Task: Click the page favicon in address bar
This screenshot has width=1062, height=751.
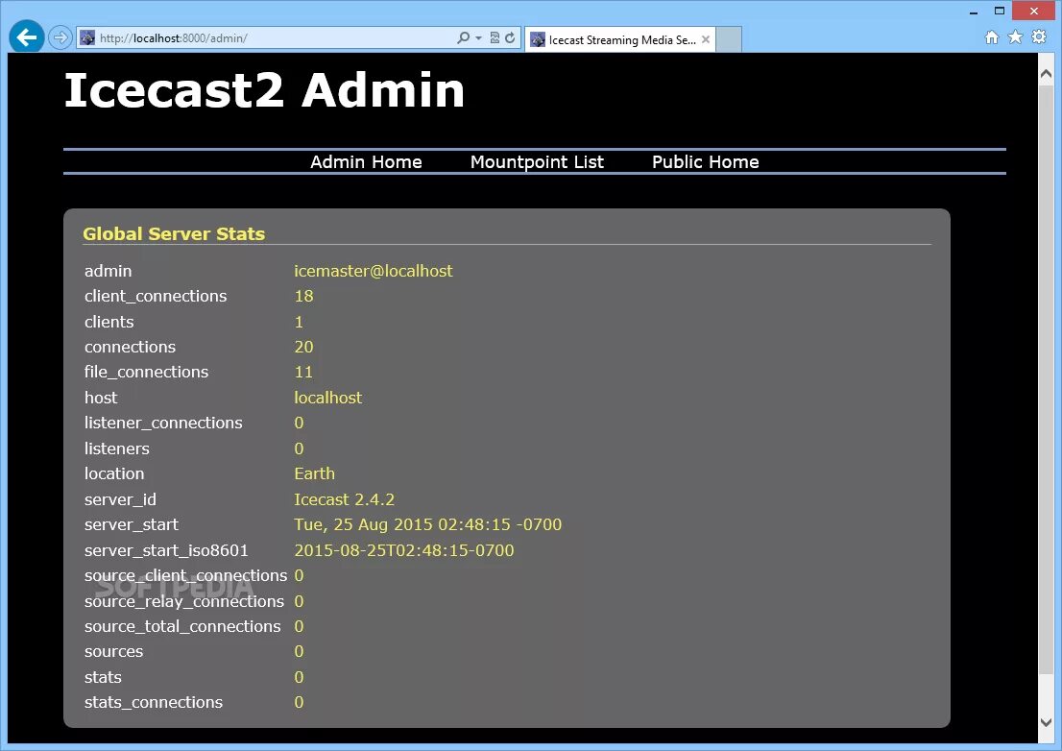Action: 87,37
